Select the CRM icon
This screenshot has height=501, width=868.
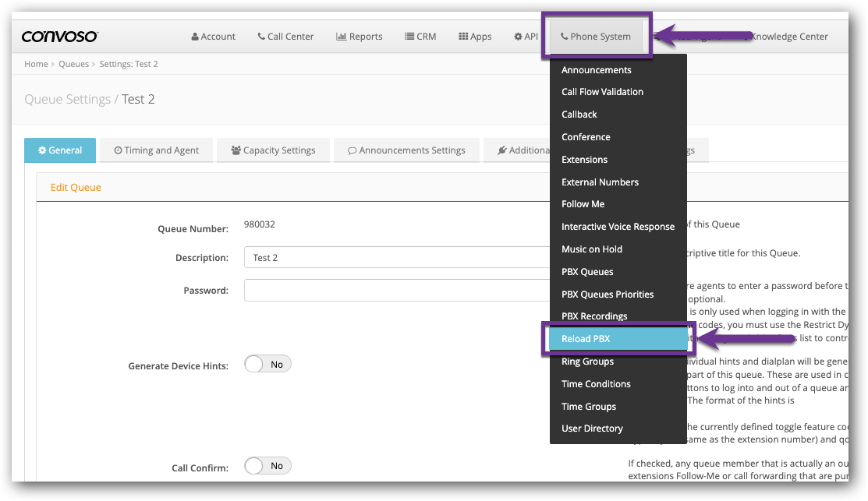pos(408,36)
